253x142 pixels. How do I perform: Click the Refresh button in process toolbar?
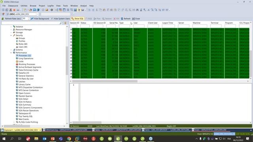(126, 19)
